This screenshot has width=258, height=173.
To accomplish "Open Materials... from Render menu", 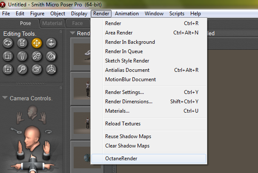I will pos(149,111).
